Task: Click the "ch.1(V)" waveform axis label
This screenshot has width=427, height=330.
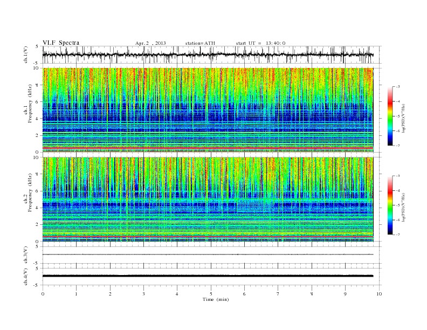Action: (x=26, y=54)
